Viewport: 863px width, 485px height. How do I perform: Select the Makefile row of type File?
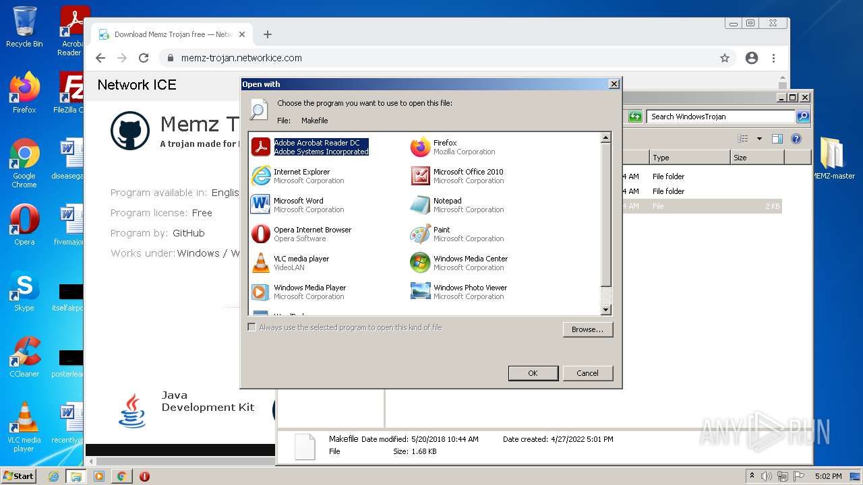point(701,206)
